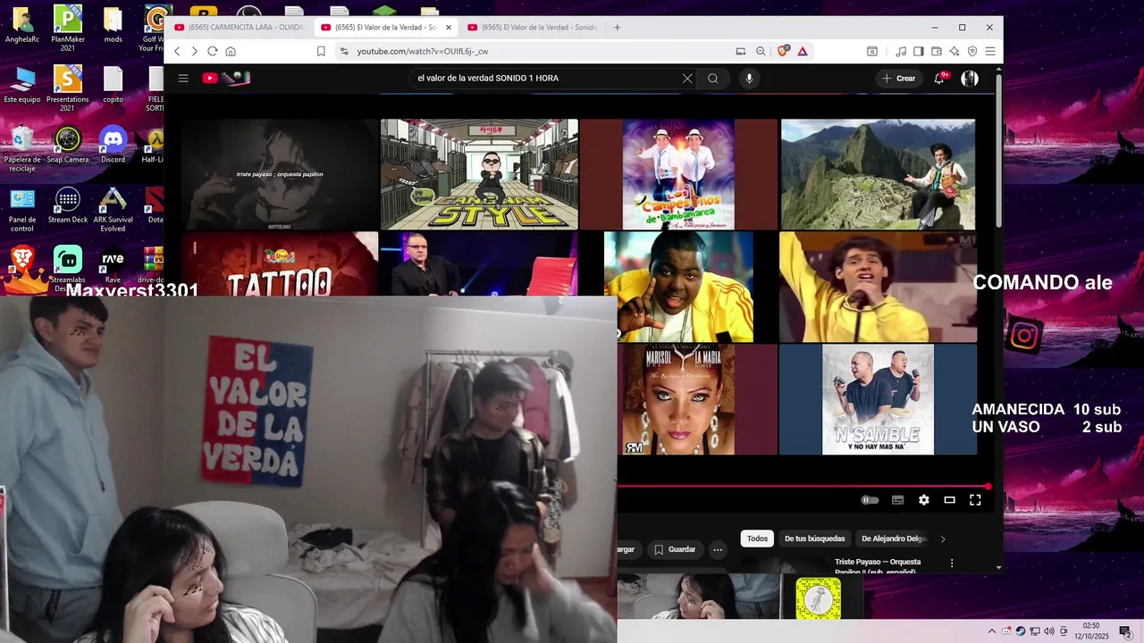The width and height of the screenshot is (1144, 643).
Task: Open Discord desktop shortcut
Action: (x=113, y=146)
